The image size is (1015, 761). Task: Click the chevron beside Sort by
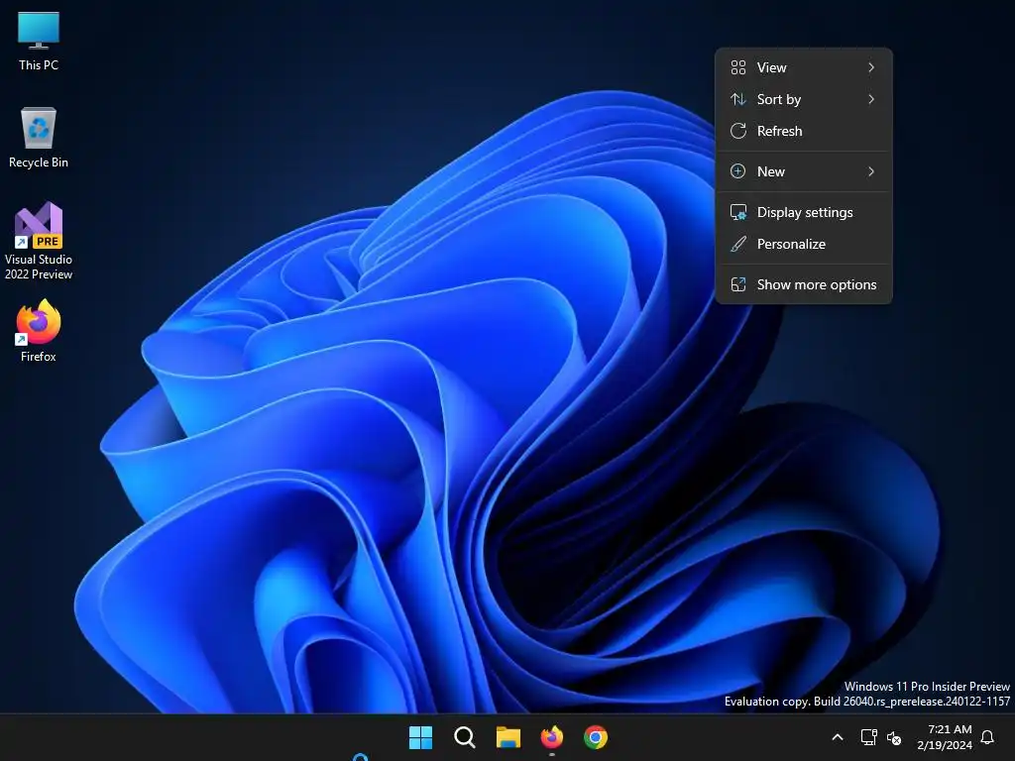tap(871, 99)
